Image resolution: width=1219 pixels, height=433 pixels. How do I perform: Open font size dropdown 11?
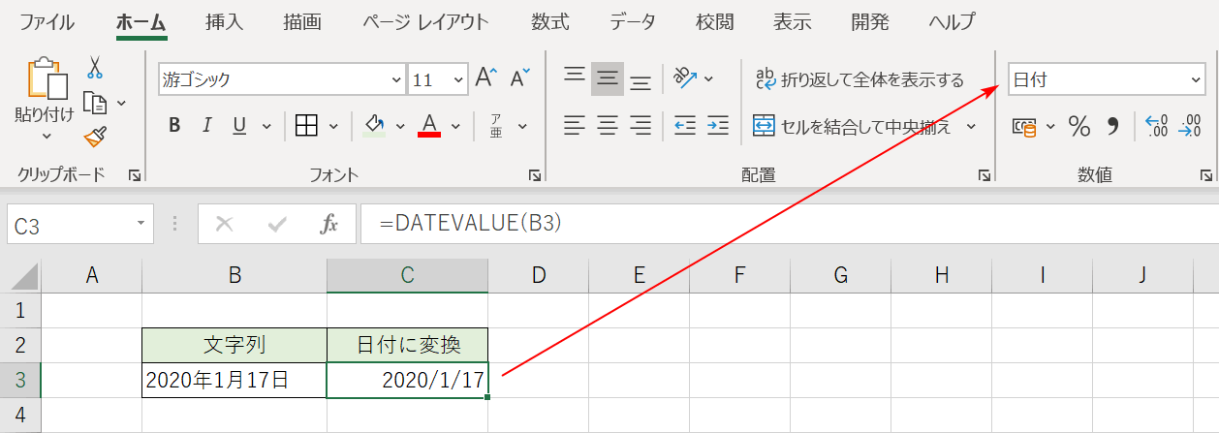pyautogui.click(x=458, y=80)
